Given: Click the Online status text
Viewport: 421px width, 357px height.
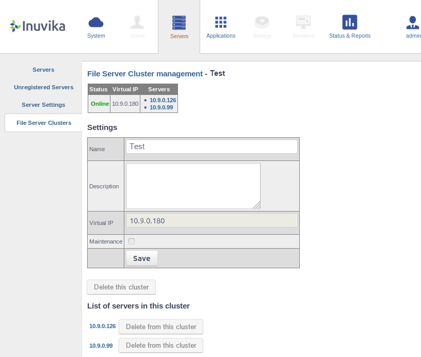Looking at the screenshot, I should (100, 104).
